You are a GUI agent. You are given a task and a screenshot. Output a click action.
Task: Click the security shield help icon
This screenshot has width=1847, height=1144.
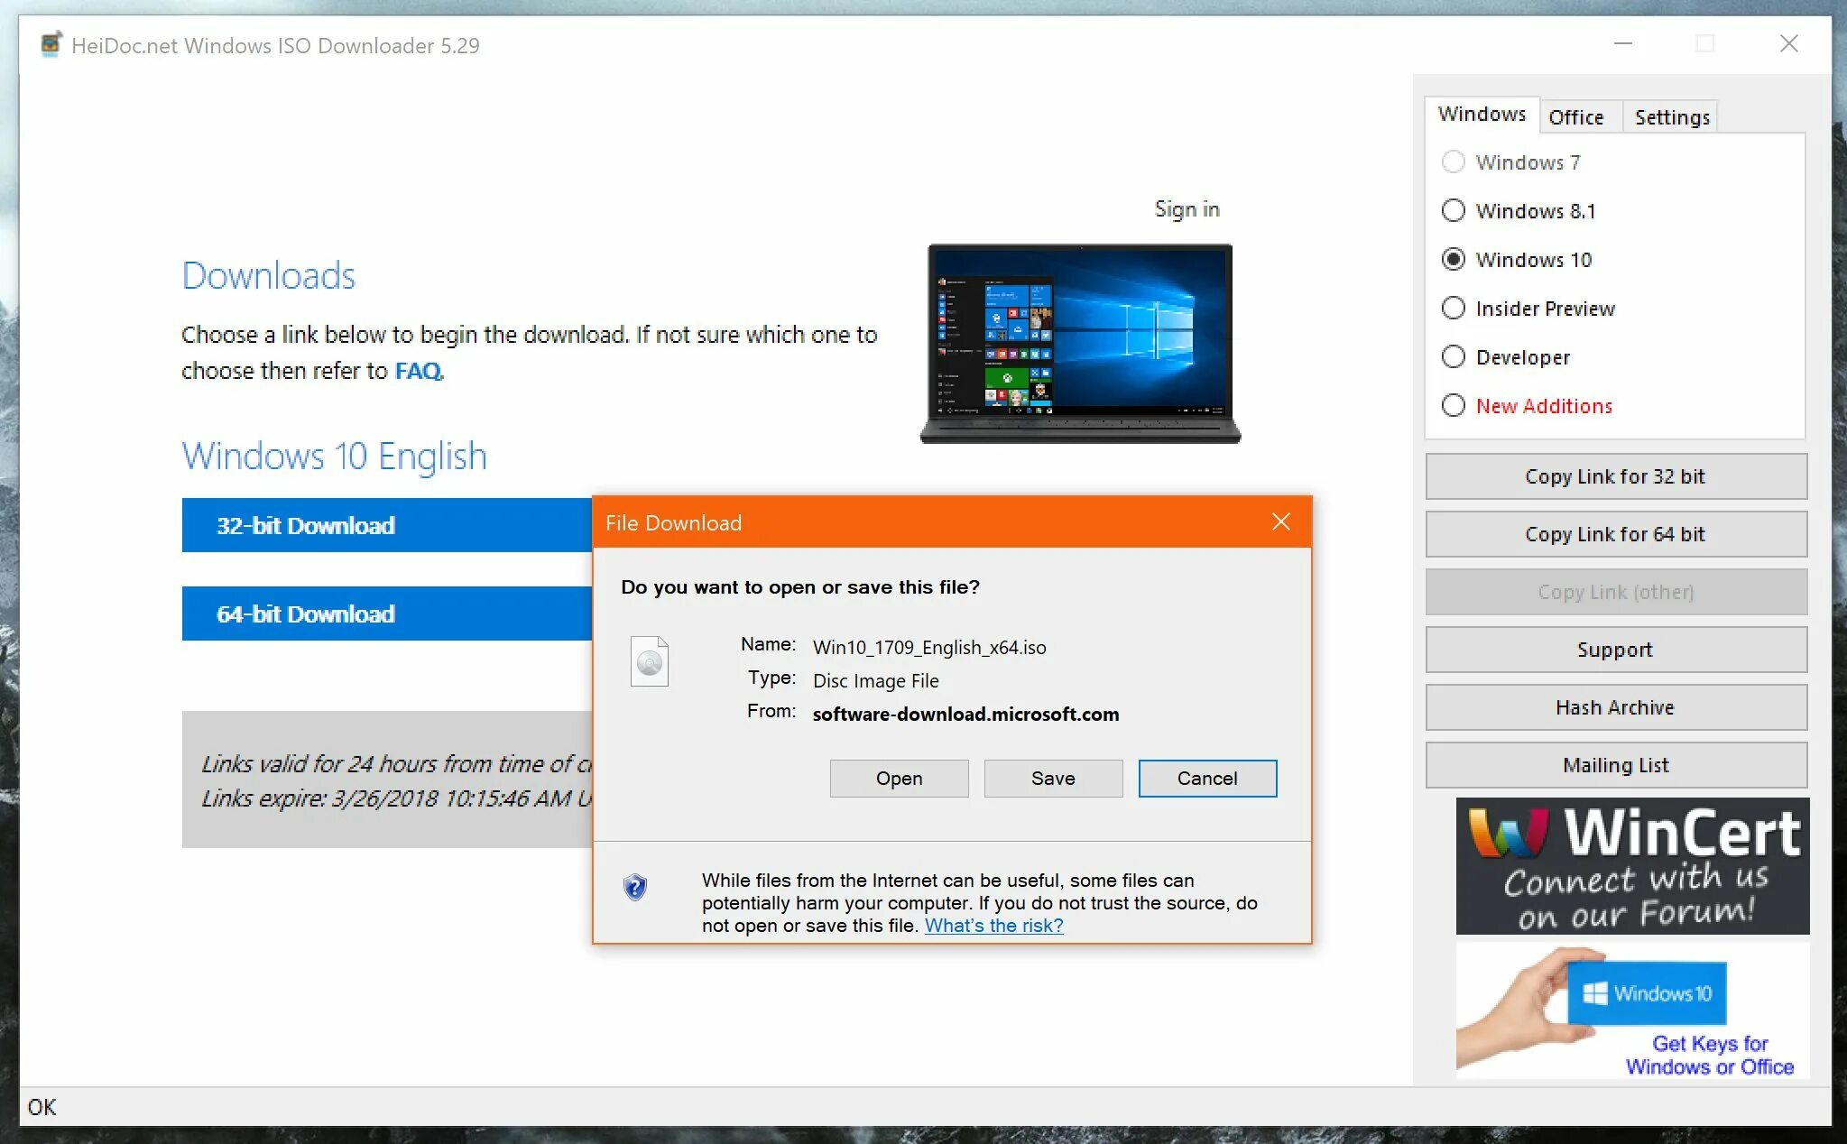coord(635,887)
